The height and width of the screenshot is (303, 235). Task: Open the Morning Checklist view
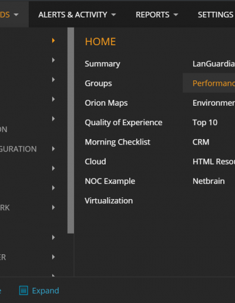117,142
